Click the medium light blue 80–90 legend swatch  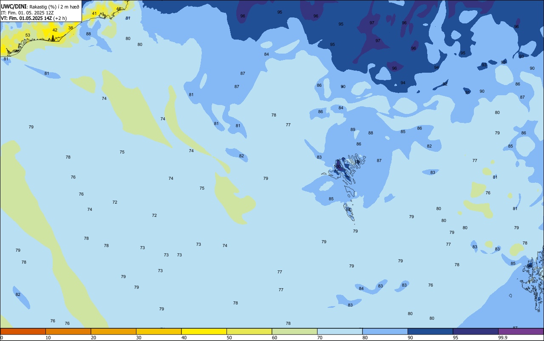point(385,331)
